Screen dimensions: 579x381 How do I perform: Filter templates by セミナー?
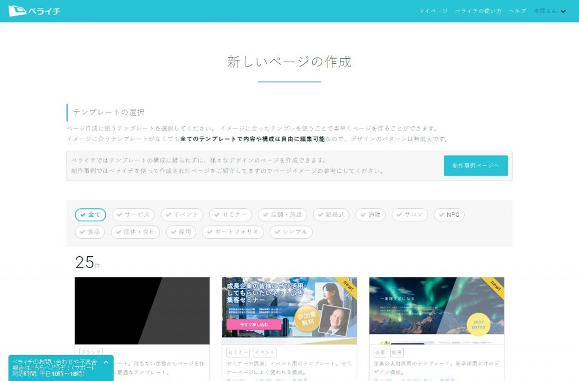[x=230, y=215]
